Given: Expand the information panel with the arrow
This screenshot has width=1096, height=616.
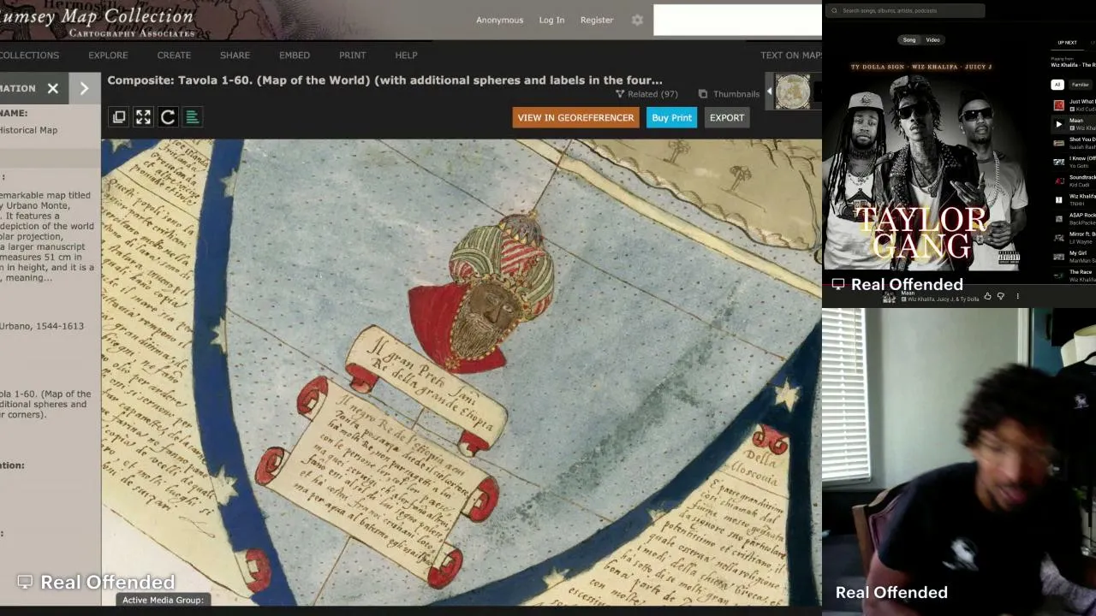Looking at the screenshot, I should click(x=84, y=88).
